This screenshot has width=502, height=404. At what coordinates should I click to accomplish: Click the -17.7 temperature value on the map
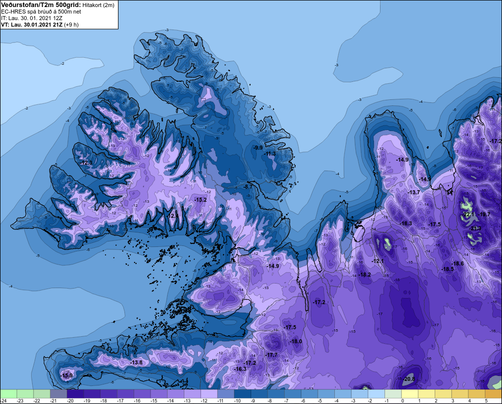point(272,355)
